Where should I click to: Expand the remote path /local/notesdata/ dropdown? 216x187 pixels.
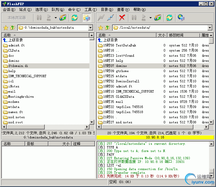click(211, 28)
